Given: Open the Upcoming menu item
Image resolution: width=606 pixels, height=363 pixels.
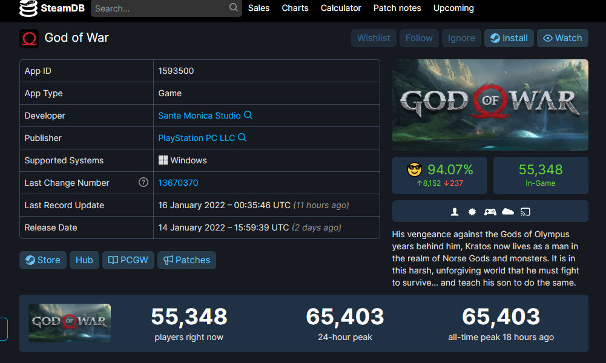Looking at the screenshot, I should (453, 8).
